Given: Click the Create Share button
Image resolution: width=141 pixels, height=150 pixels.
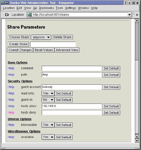Looking at the screenshot, I should tap(18, 44).
